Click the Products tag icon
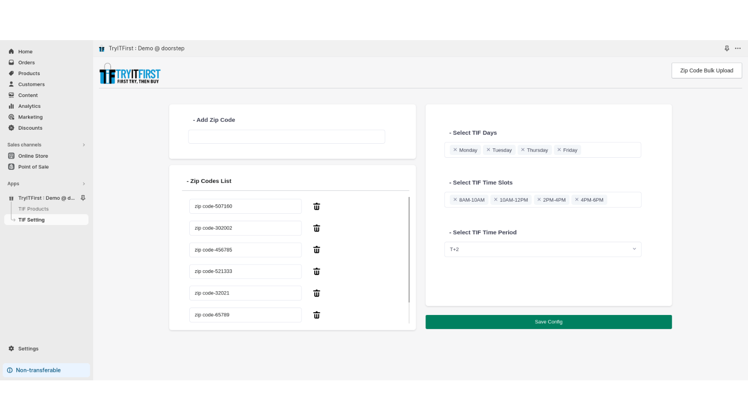The image size is (748, 420). [x=11, y=73]
